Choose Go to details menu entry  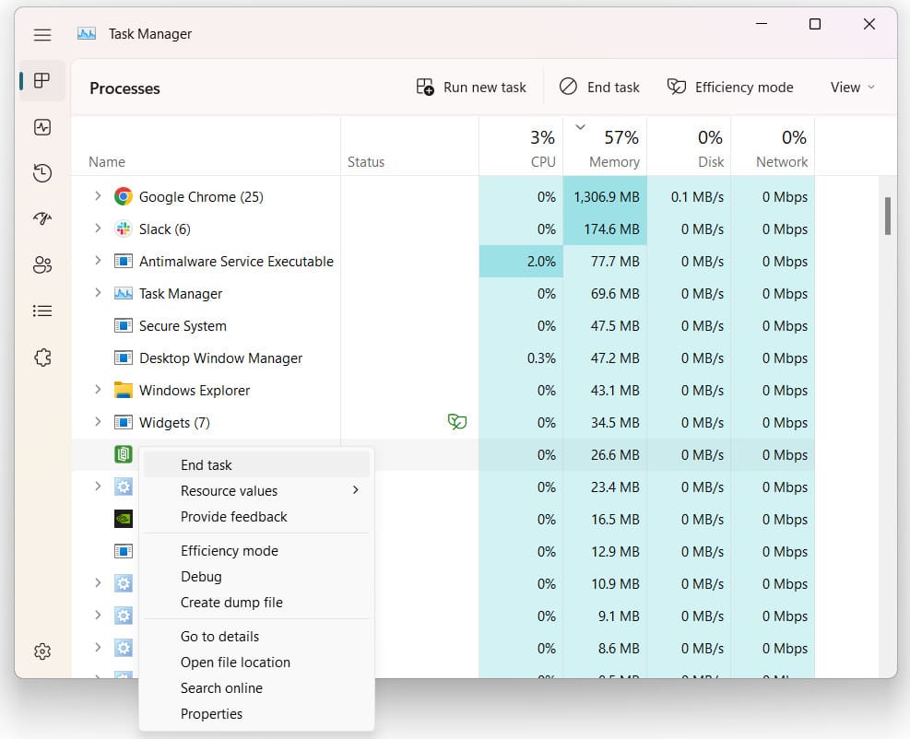pos(256,637)
